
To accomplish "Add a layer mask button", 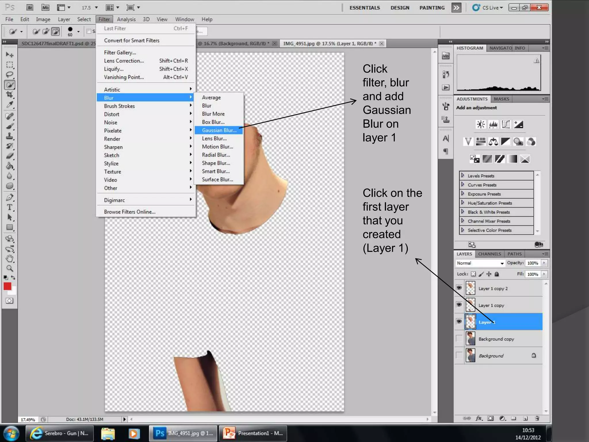I will coord(490,418).
